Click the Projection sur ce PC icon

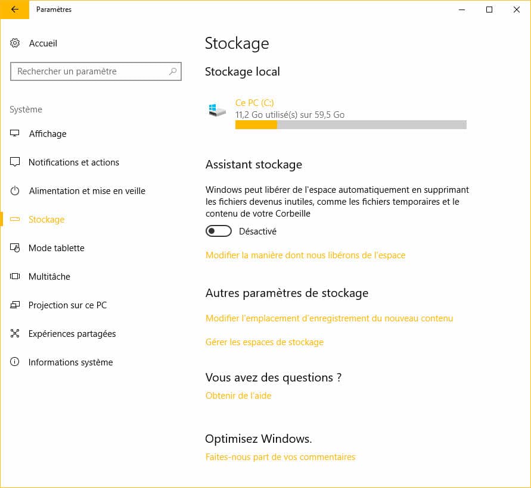(15, 305)
